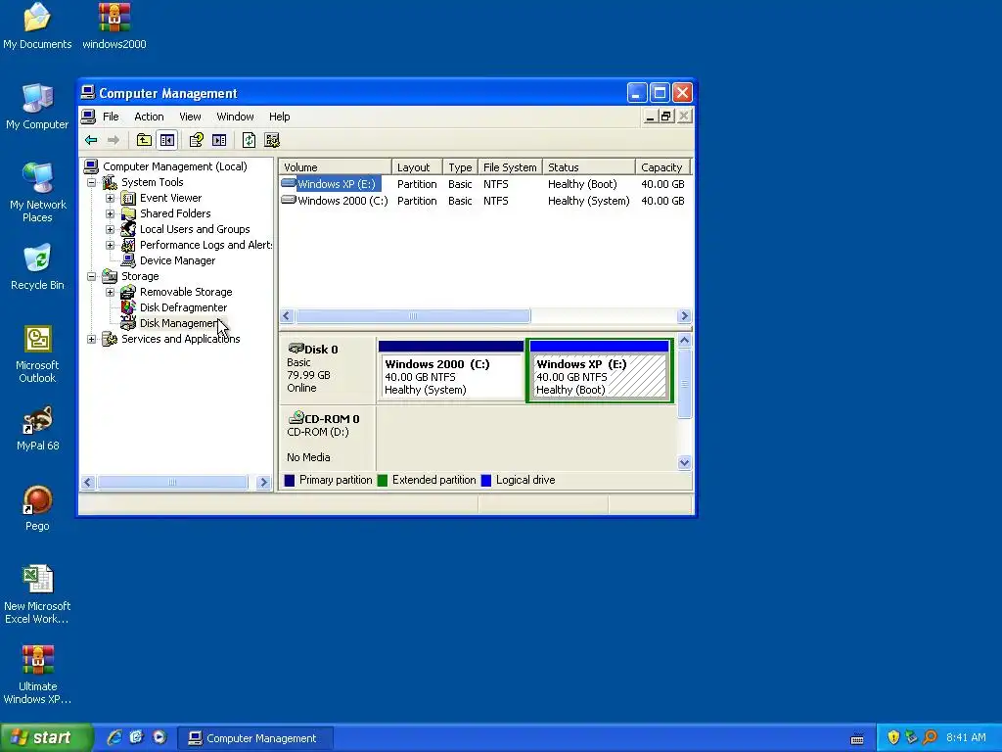Click volume list horizontal scrollbar right arrow
This screenshot has width=1002, height=752.
click(x=684, y=316)
